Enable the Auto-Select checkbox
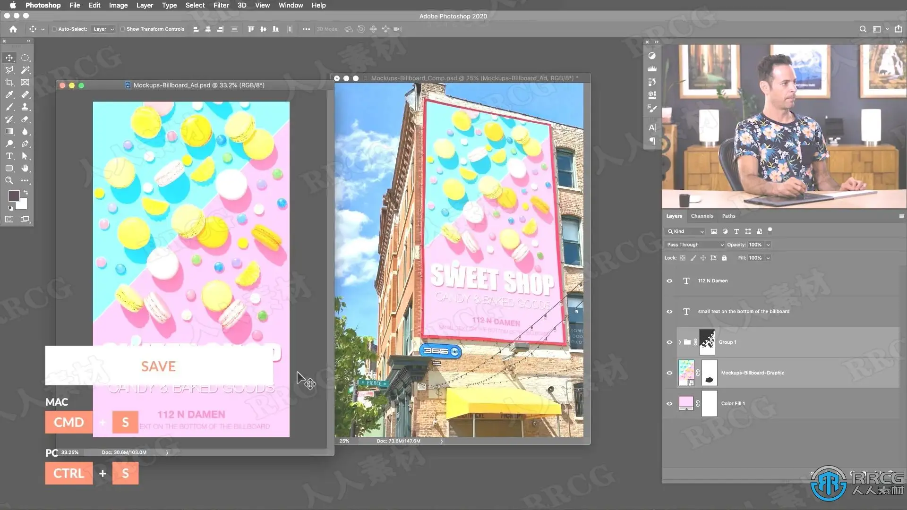This screenshot has height=510, width=907. (x=54, y=29)
